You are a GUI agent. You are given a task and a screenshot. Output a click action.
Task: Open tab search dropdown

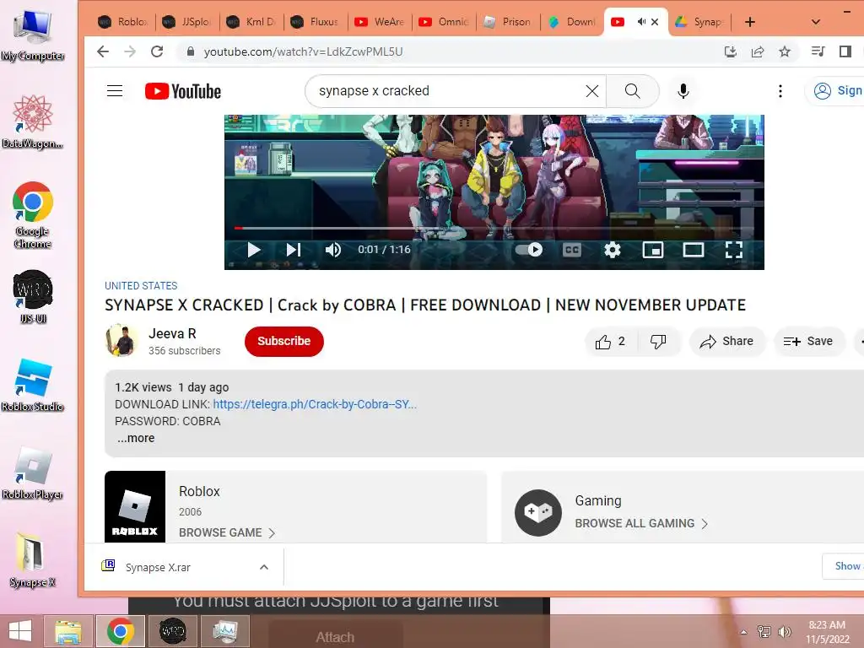point(816,22)
